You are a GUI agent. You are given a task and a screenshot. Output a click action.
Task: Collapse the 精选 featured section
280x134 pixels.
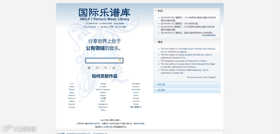[187, 42]
